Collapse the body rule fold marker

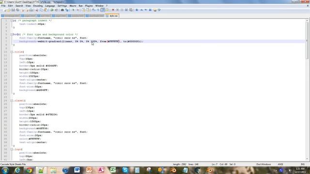click(x=12, y=34)
